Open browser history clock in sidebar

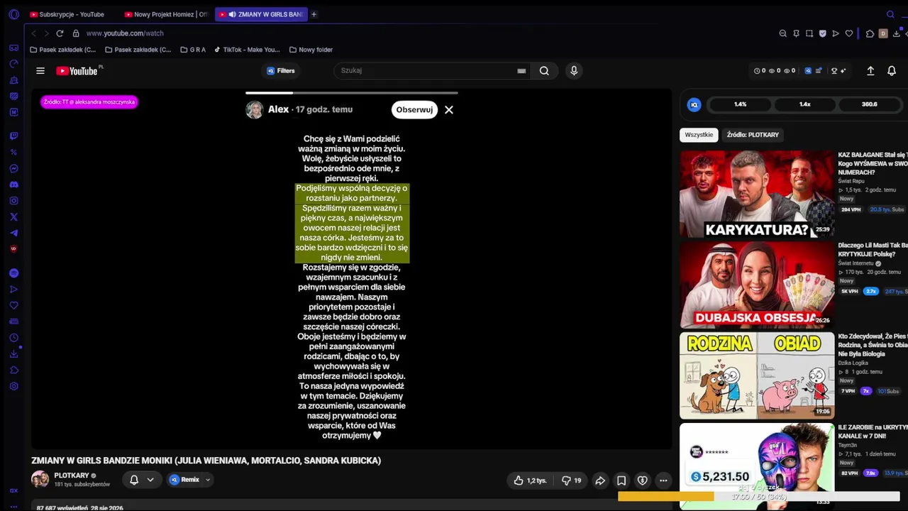point(13,338)
